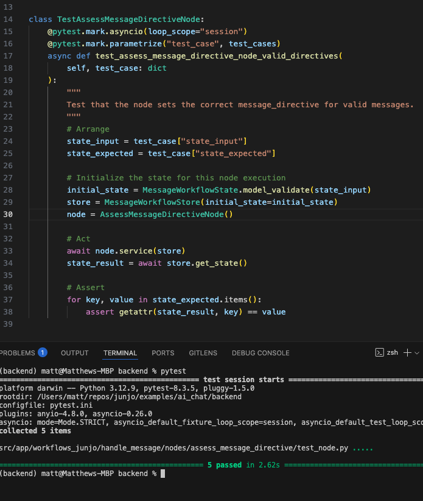Click the terminal prompt cursor

163,474
